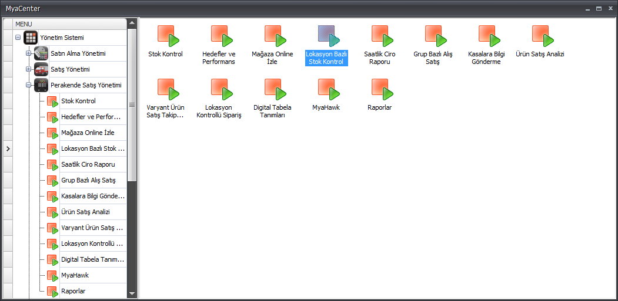
Task: Select Lokasyon Bazlı Stok... tree item
Action: 93,148
